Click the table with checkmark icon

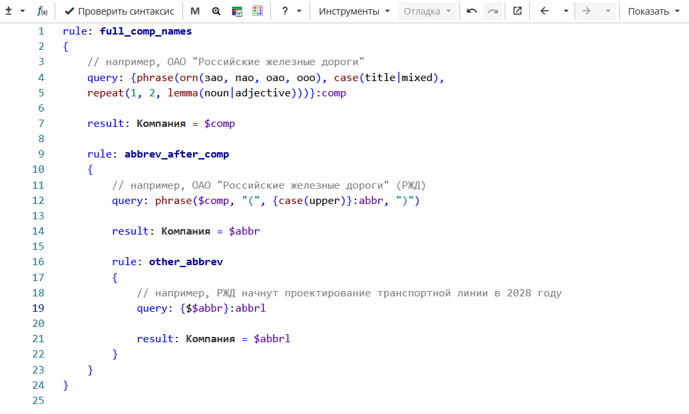237,11
